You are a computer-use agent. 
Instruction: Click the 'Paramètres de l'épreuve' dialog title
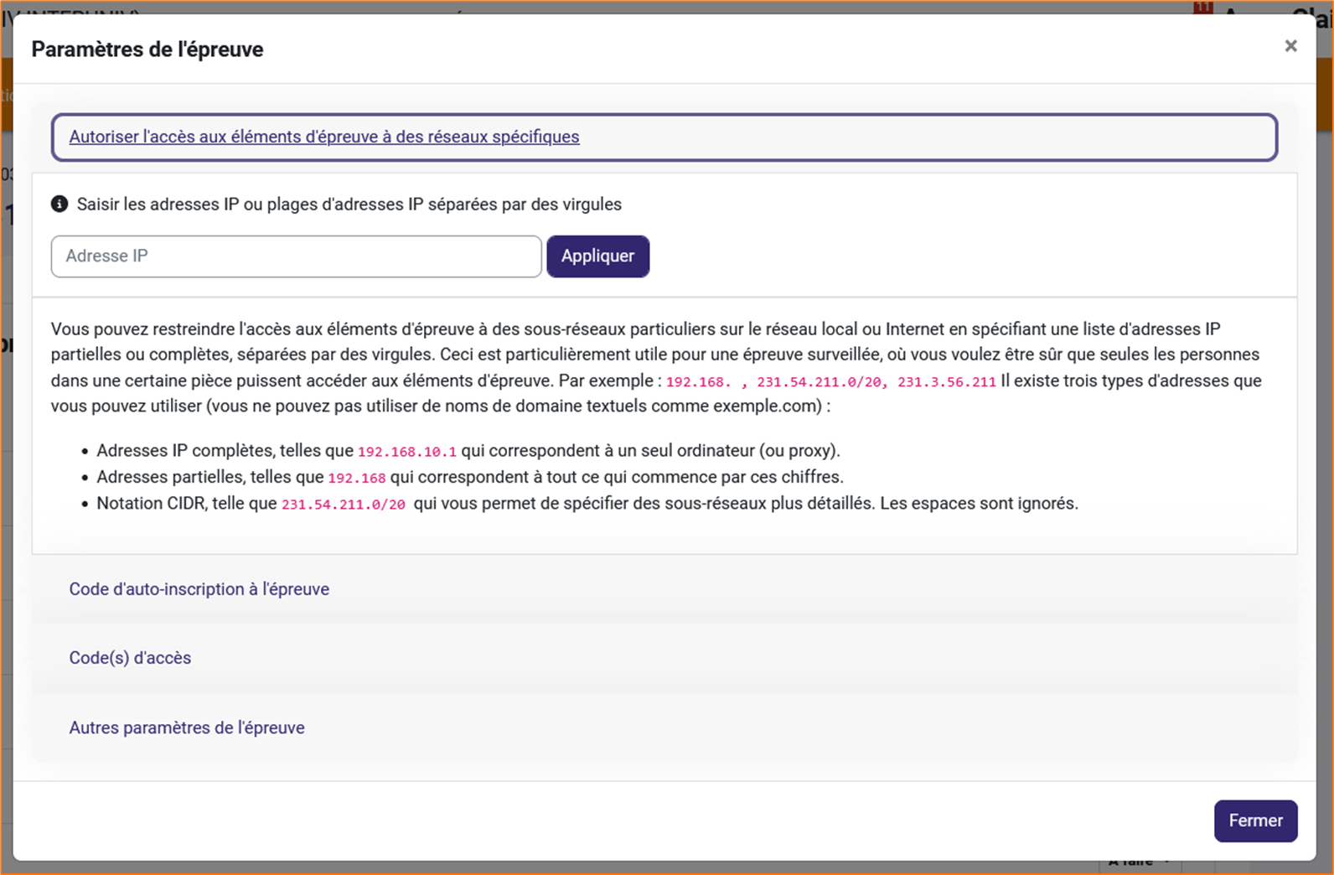[147, 49]
